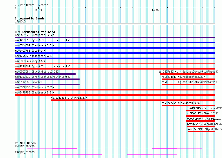Click the red bar under nsv5600197
The height and width of the screenshot is (158, 222).
point(200,116)
